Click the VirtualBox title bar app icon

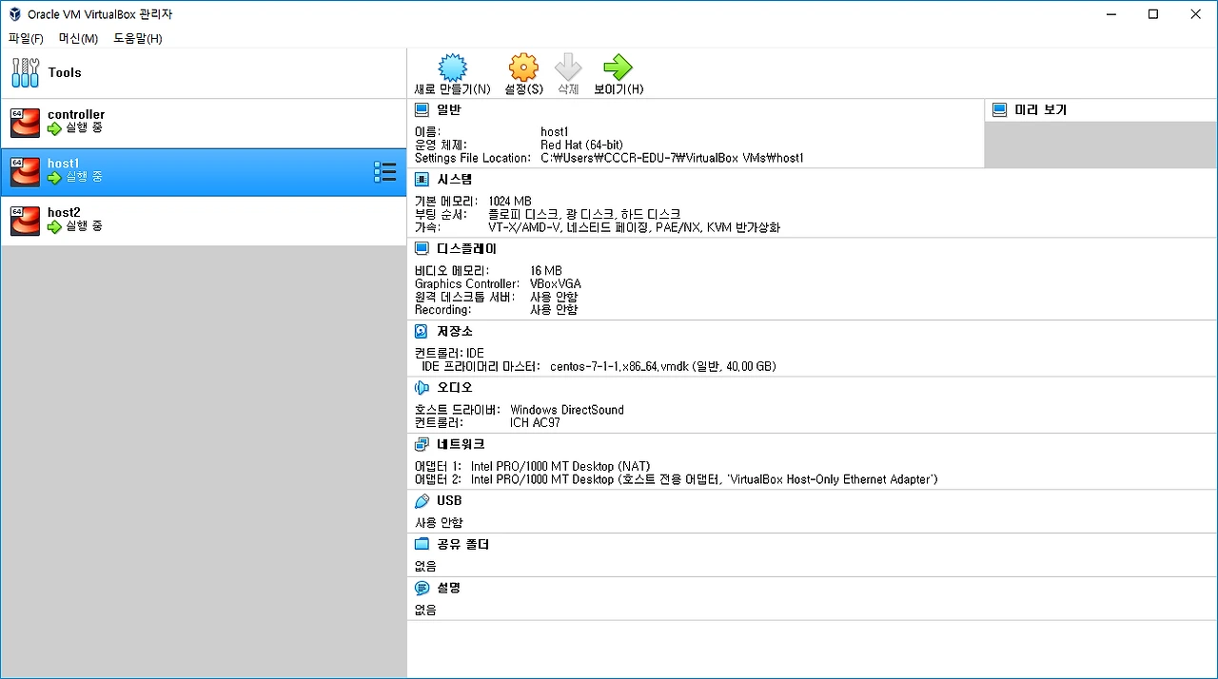coord(14,14)
